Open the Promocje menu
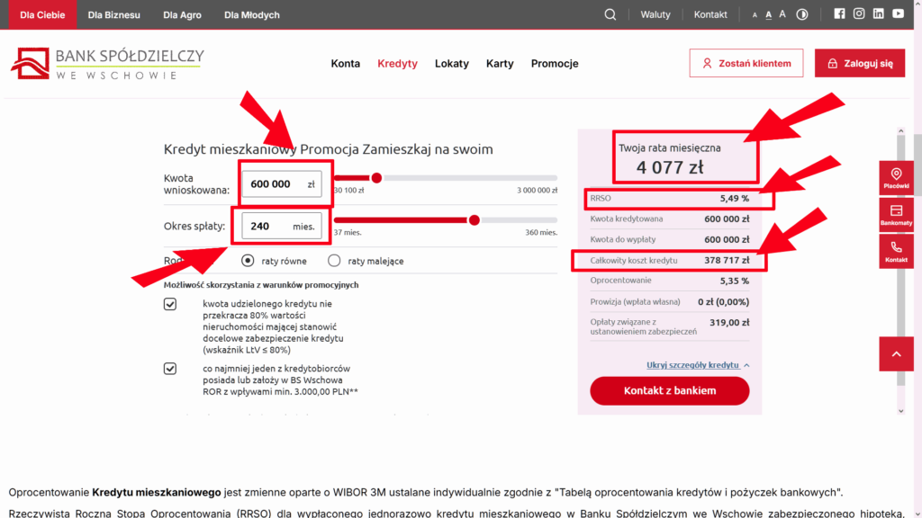 tap(555, 64)
